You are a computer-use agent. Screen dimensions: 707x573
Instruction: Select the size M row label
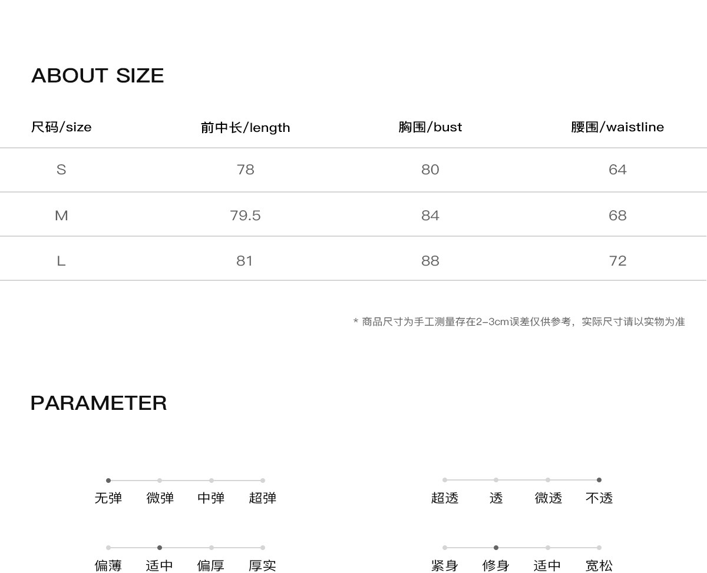pos(61,216)
